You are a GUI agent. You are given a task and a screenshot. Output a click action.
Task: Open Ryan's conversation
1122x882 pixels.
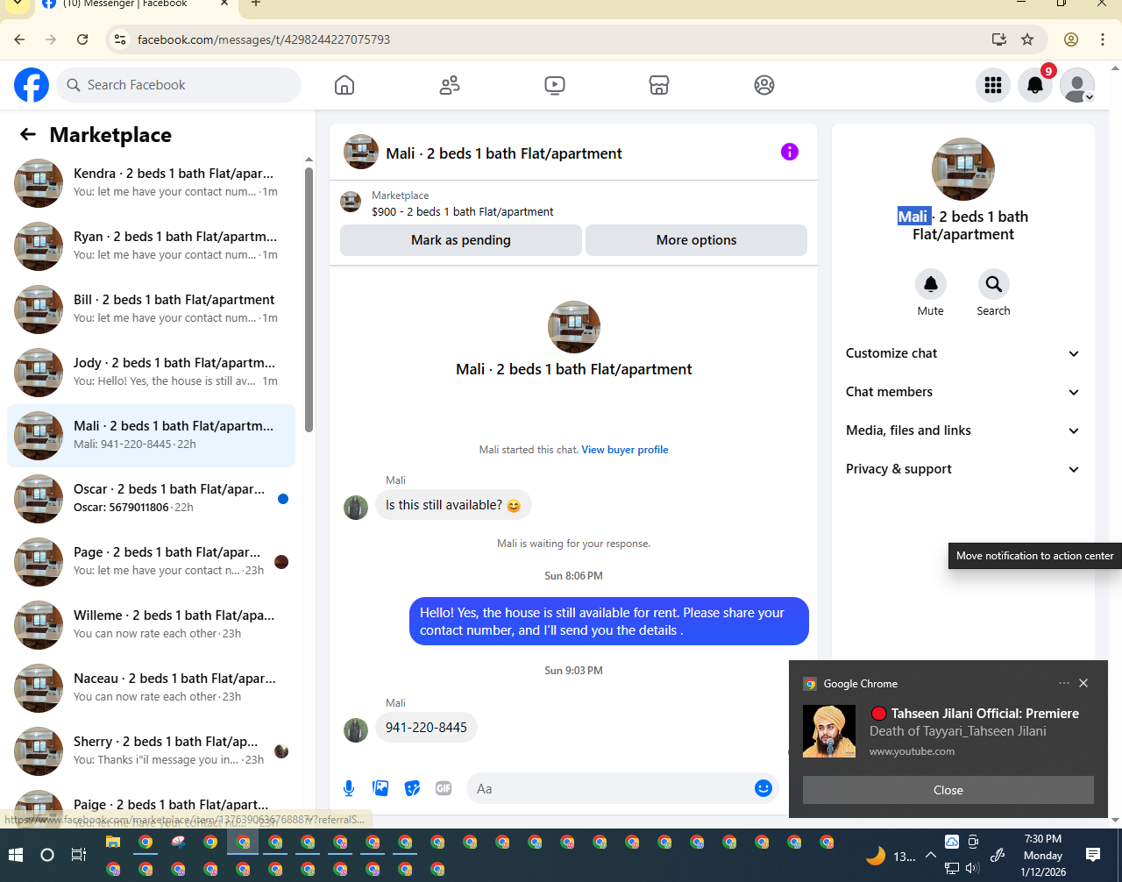[151, 246]
